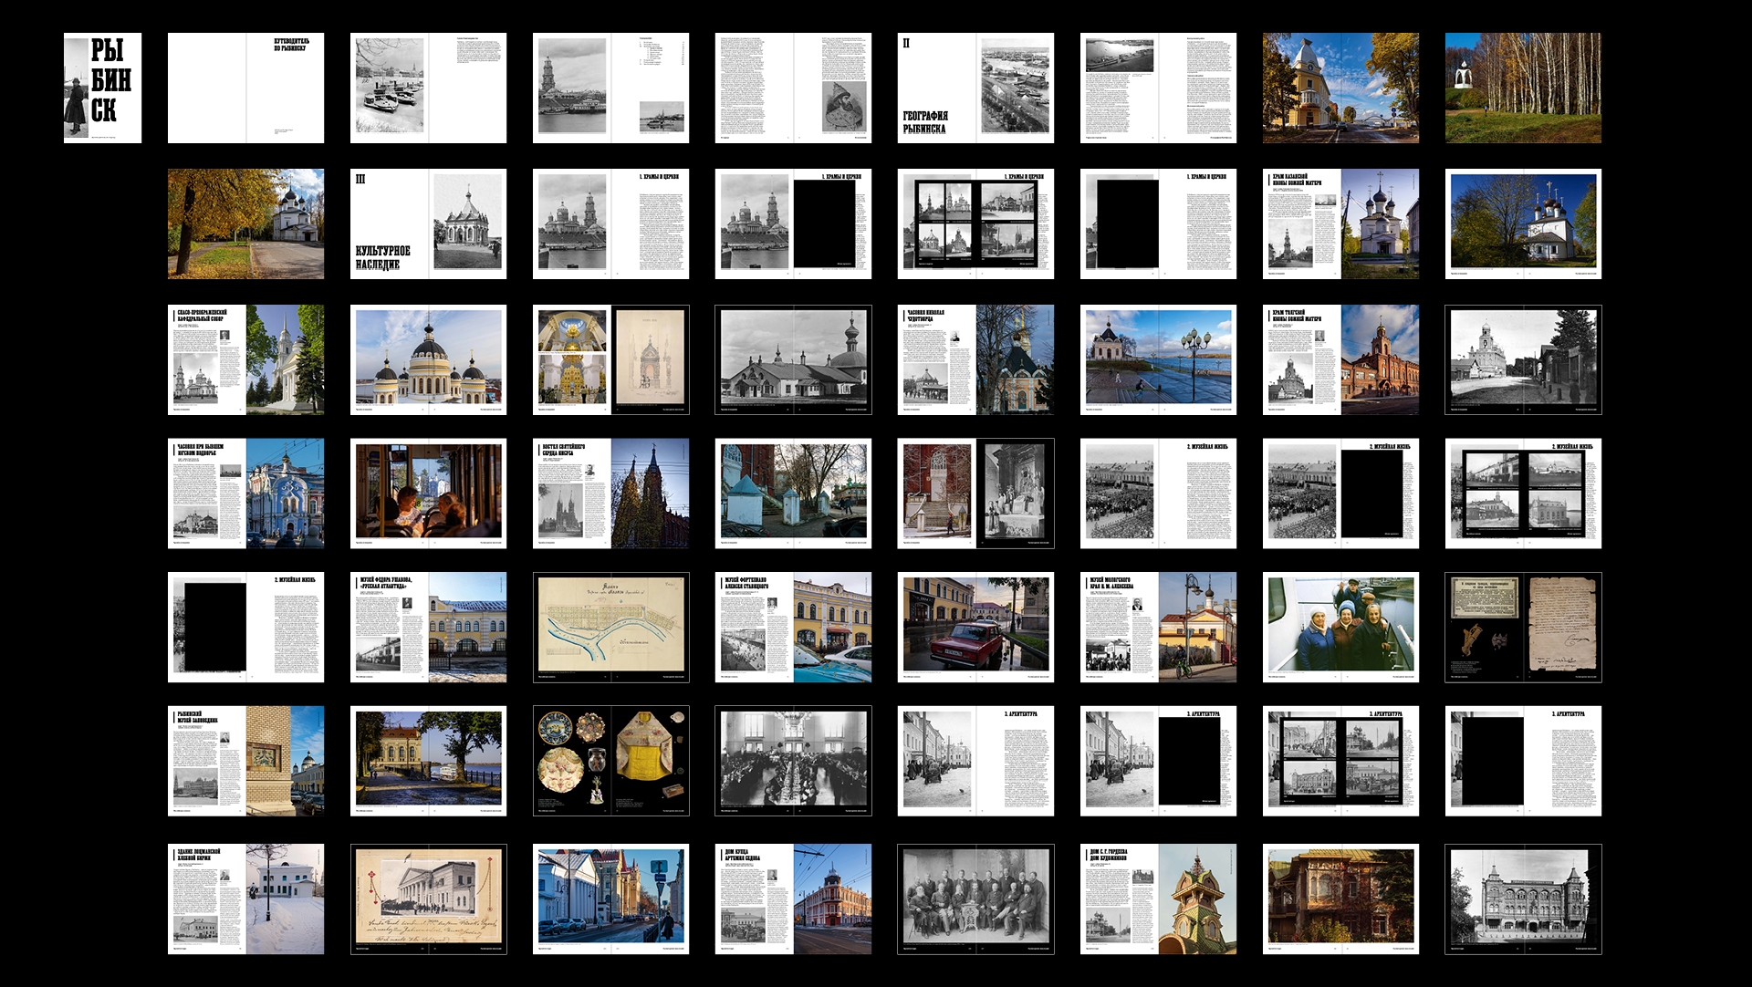Open the Костел Святейшего Сердца Иисуса spread

610,493
